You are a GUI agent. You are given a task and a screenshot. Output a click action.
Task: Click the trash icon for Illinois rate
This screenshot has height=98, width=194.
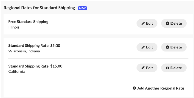167,23
